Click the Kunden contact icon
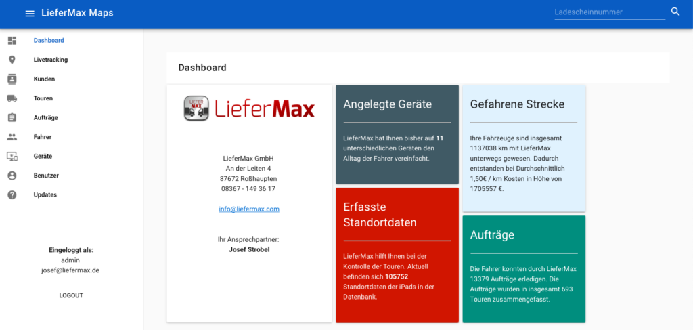Viewport: 693px width, 330px height. click(x=12, y=79)
